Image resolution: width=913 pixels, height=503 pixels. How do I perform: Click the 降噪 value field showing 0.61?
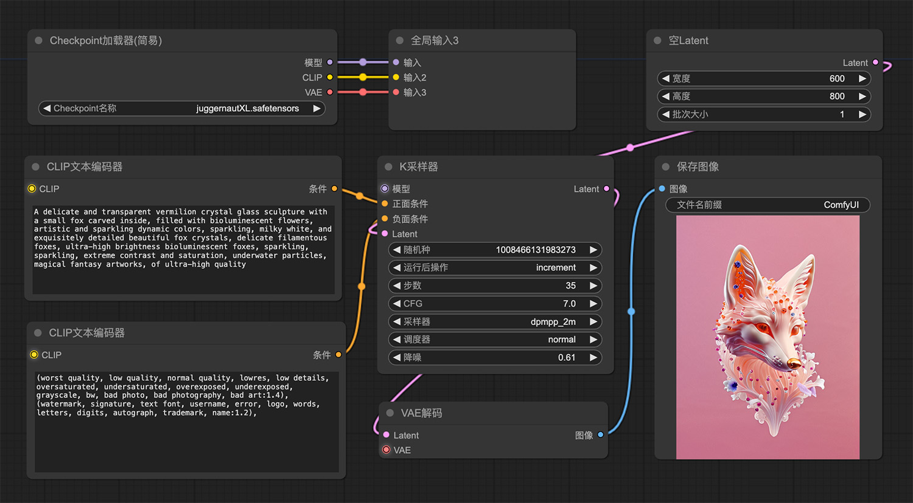[495, 357]
